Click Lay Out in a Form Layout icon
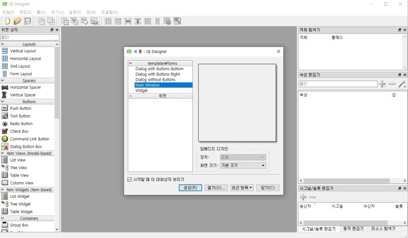Viewport: 408px width, 238px height. point(157,21)
